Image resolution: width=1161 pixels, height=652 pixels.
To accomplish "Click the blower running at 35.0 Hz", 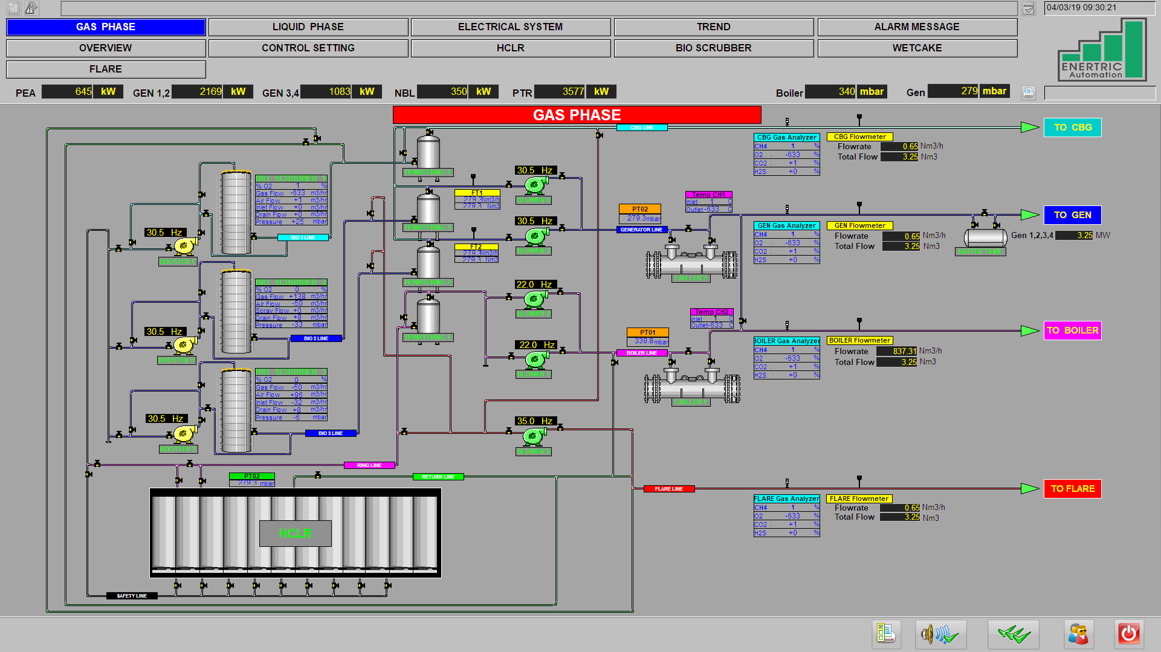I will pos(534,436).
